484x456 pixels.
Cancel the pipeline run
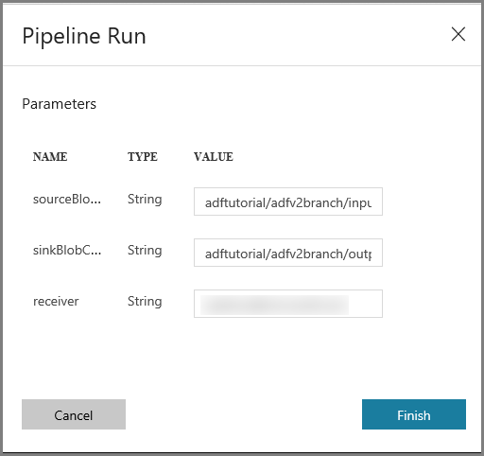[74, 414]
